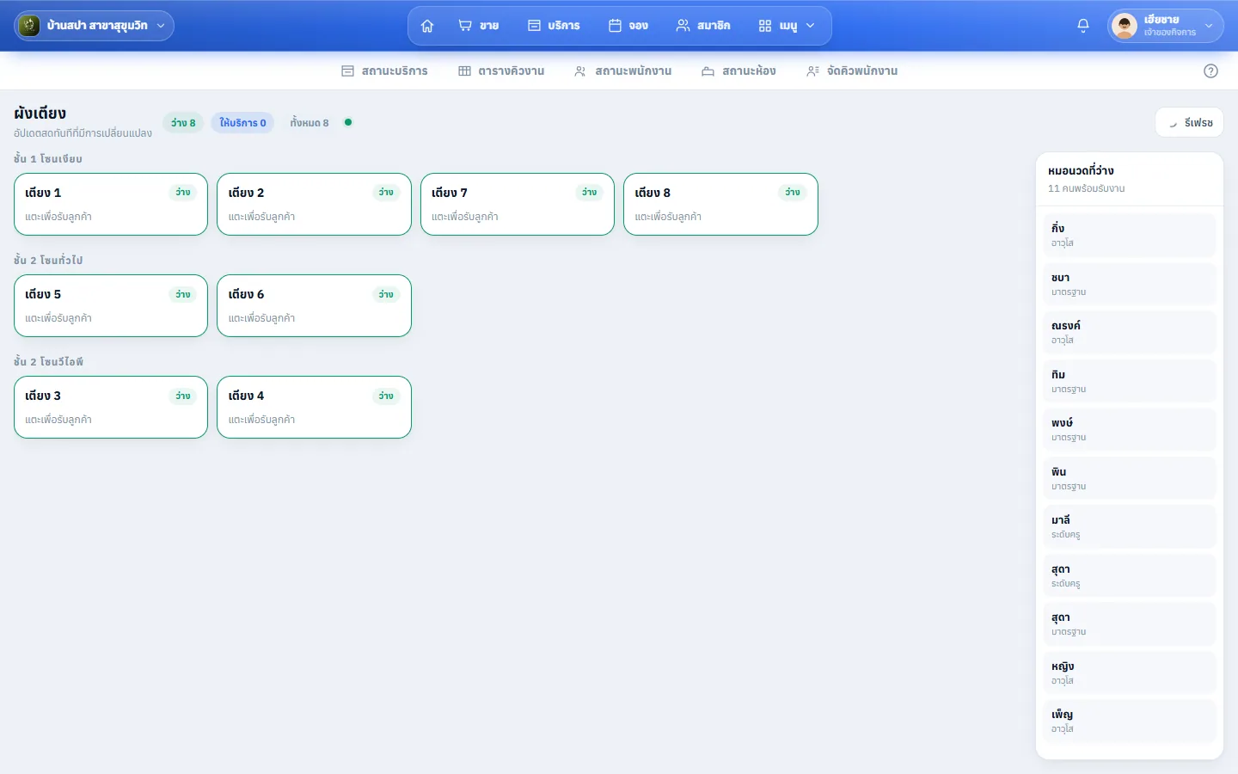The height and width of the screenshot is (774, 1238).
Task: Select the เตียง 6 card
Action: [314, 306]
